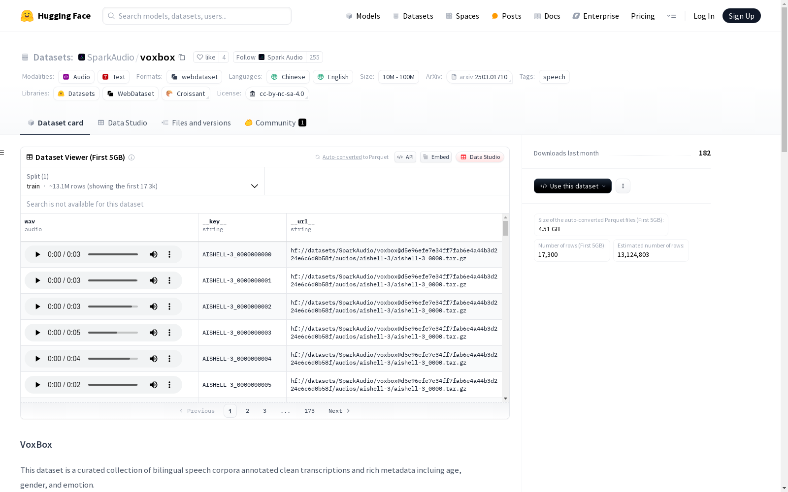Open Spaces in the top navigation
Viewport: 788px width, 492px height.
[x=462, y=16]
